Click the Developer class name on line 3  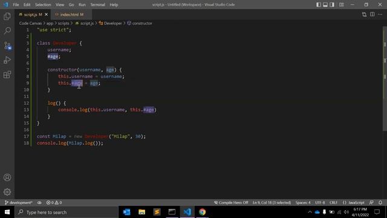click(65, 43)
